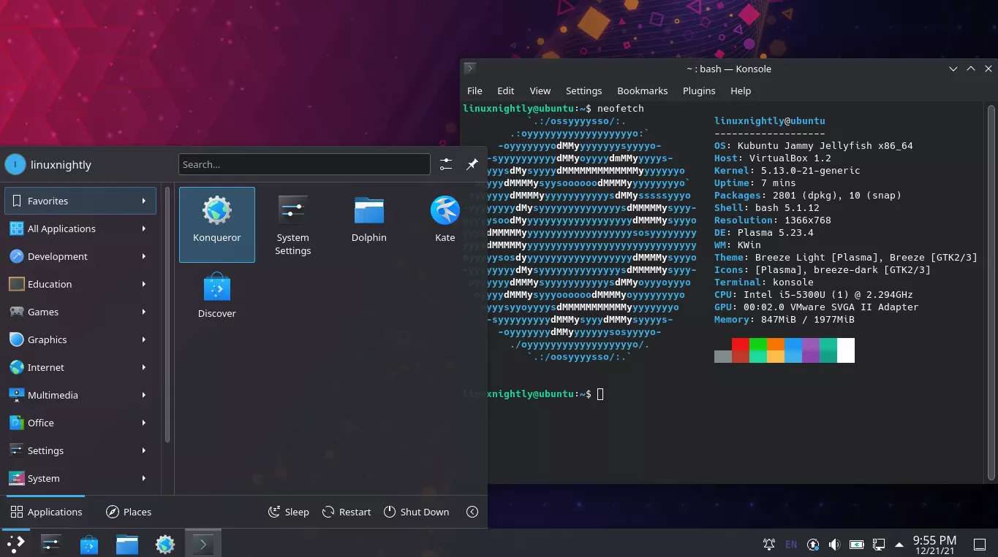Open the battery and power tray icon

click(x=857, y=545)
